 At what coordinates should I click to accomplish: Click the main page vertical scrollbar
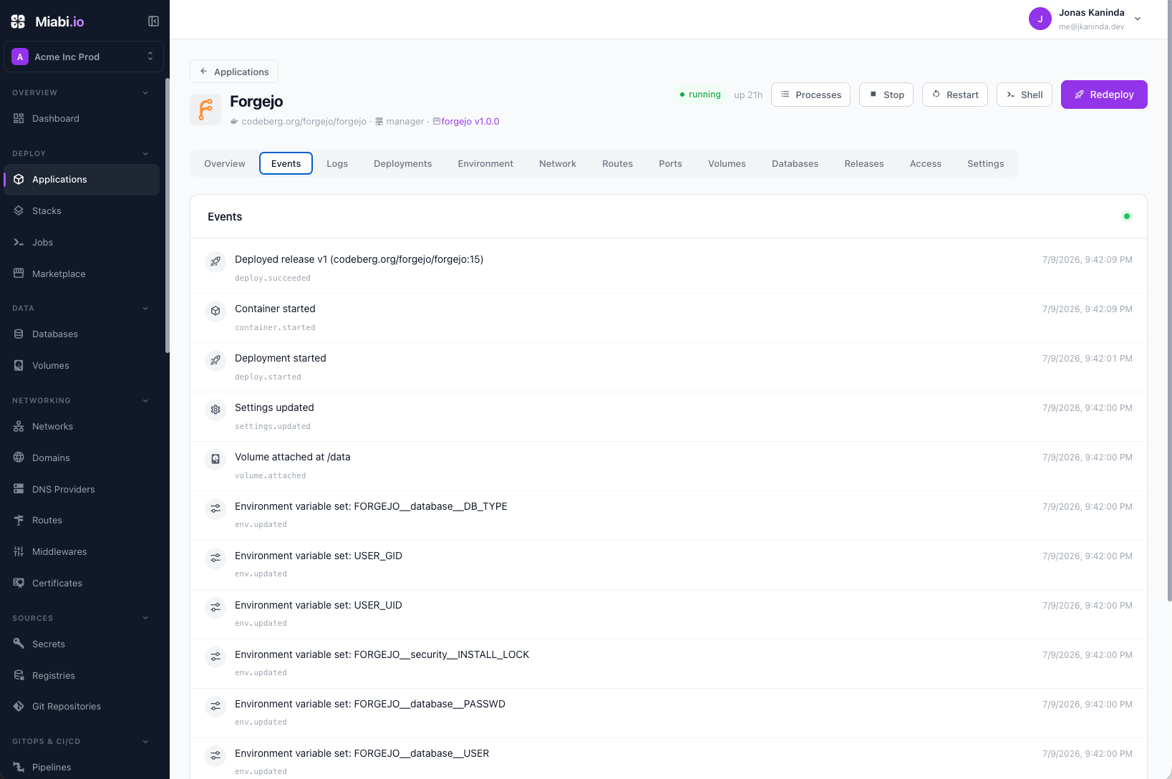point(1169,301)
